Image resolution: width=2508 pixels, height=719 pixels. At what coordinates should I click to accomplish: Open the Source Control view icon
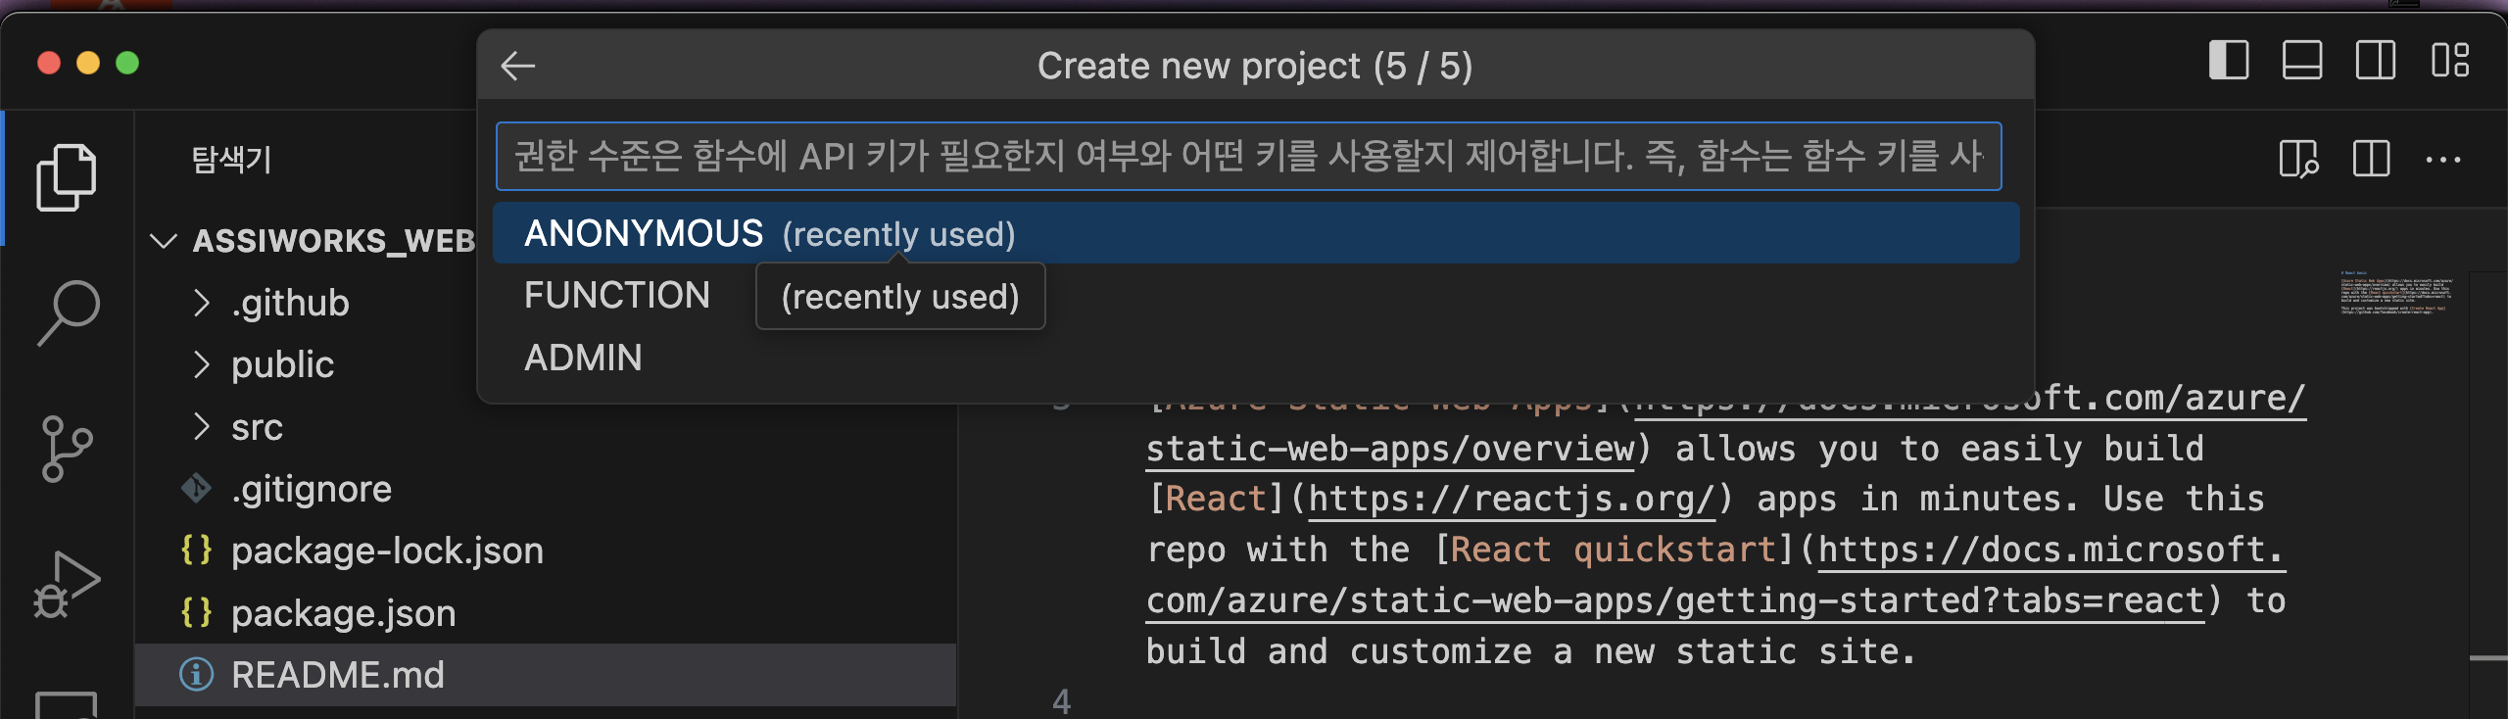coord(67,449)
